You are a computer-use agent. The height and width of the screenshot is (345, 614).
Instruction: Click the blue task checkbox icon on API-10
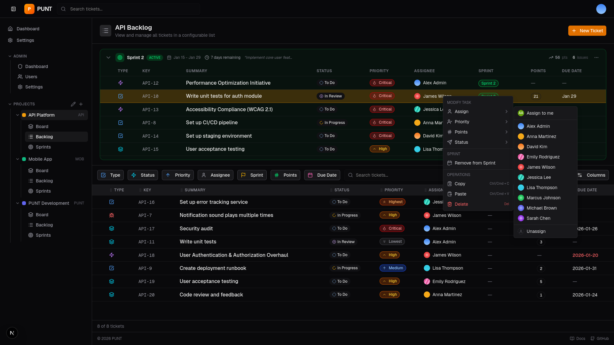tap(121, 96)
